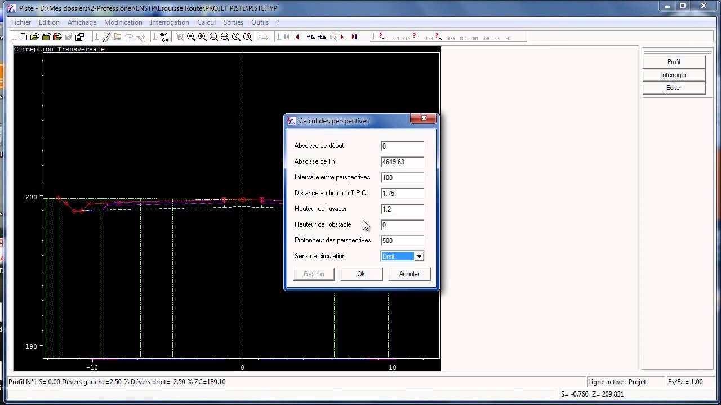721x405 pixels.
Task: Open Sens de circulation dropdown arrow
Action: pos(419,256)
